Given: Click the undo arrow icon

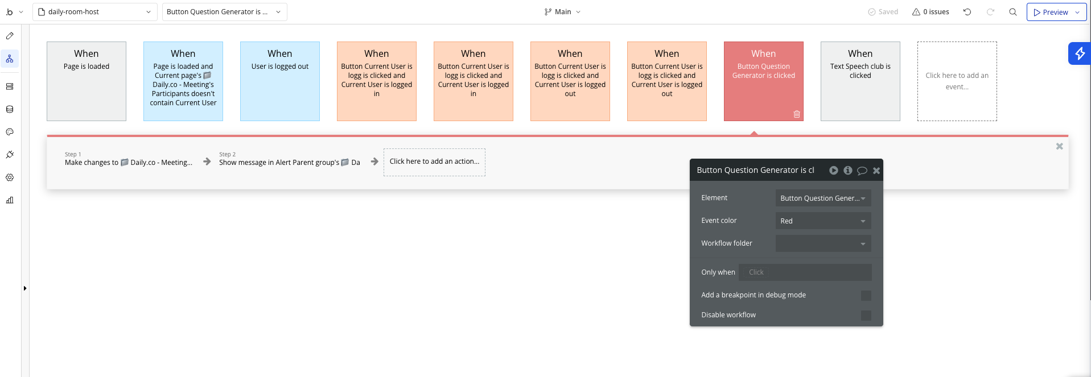Looking at the screenshot, I should [967, 12].
